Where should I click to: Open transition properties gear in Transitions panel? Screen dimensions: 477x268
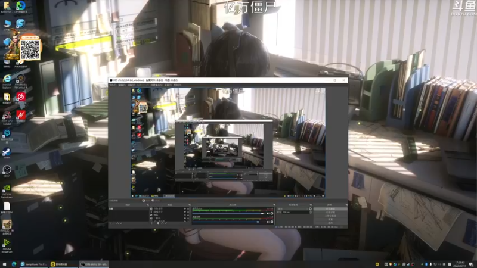tap(310, 209)
